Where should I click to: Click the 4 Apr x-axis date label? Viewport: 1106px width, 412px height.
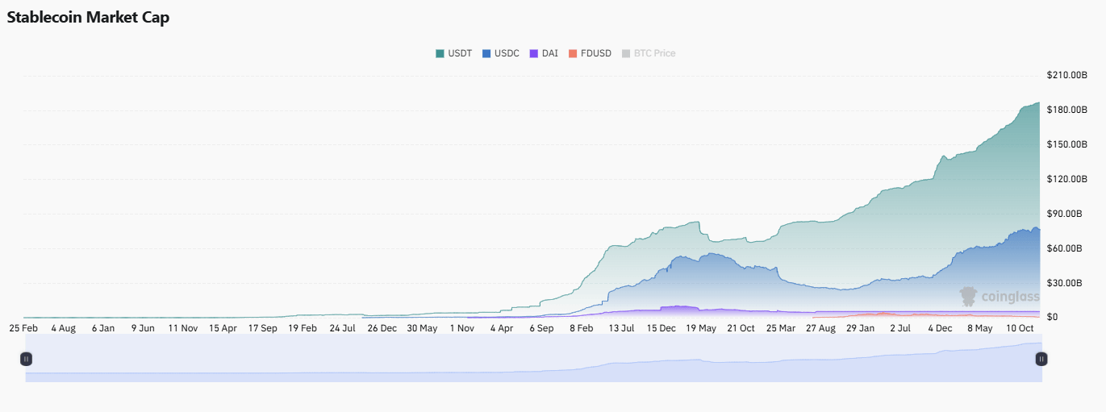[x=502, y=328]
